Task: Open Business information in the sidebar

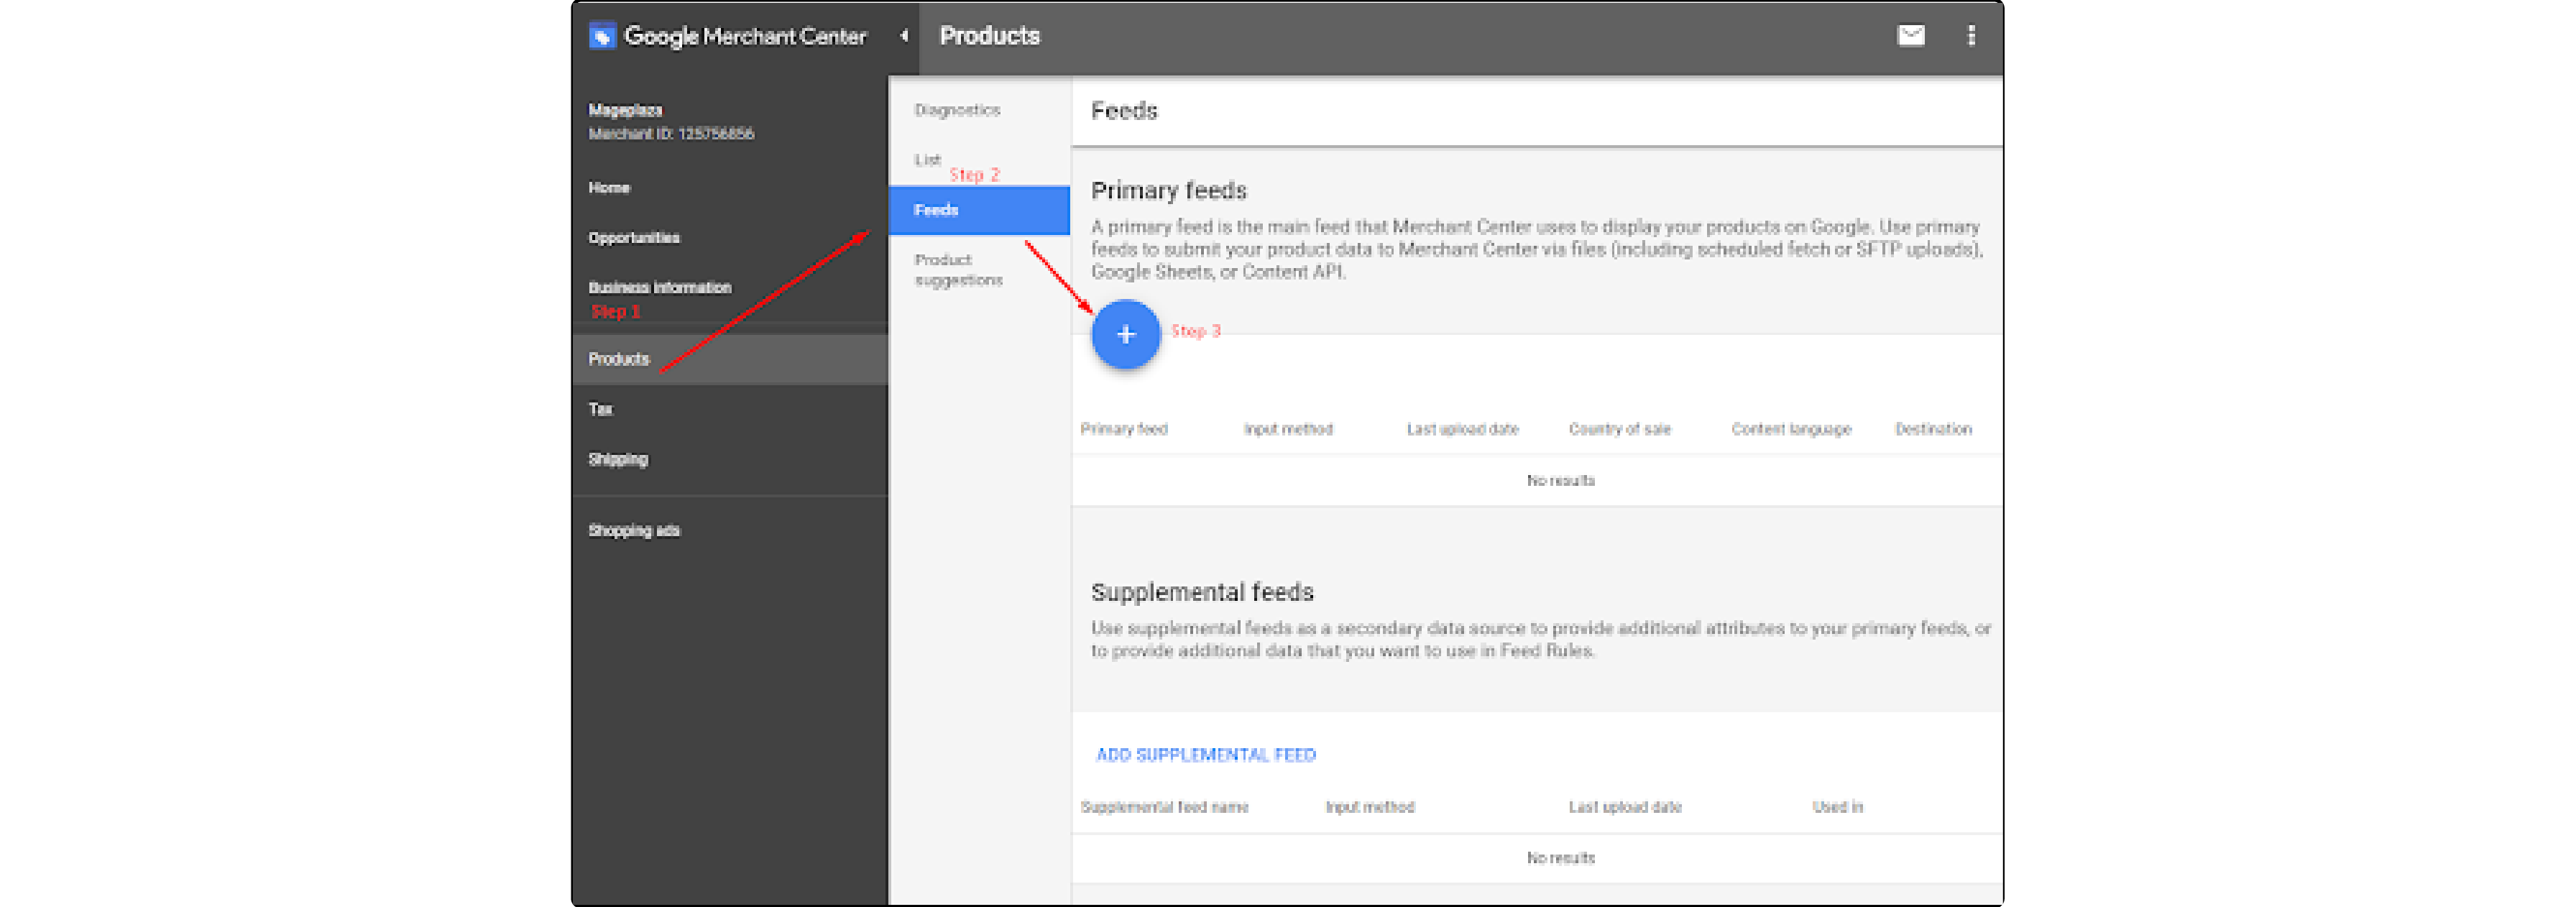Action: (660, 288)
